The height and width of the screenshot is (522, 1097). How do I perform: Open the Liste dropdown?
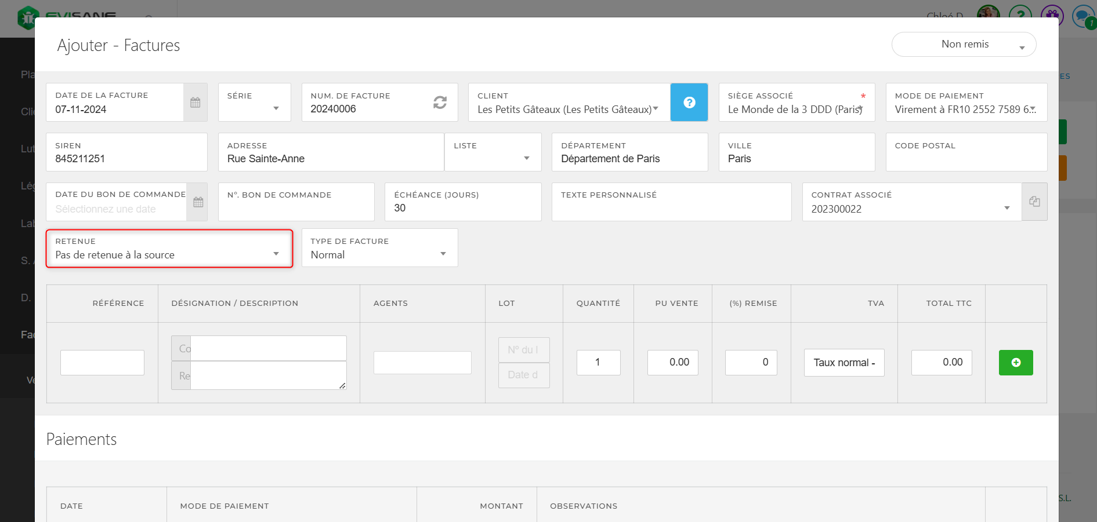[493, 158]
